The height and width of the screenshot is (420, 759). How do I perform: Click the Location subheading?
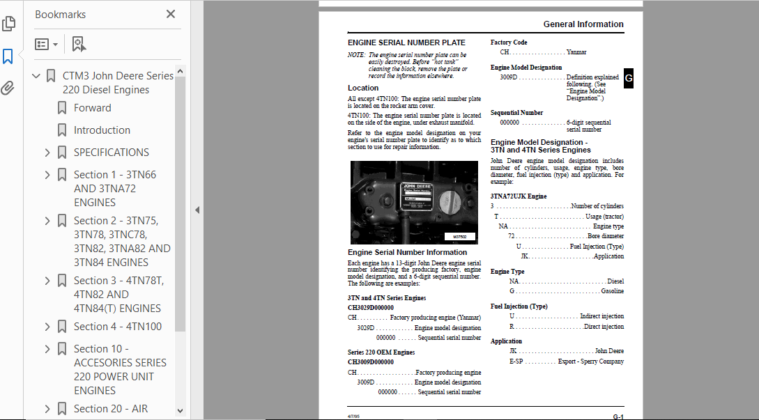(363, 88)
